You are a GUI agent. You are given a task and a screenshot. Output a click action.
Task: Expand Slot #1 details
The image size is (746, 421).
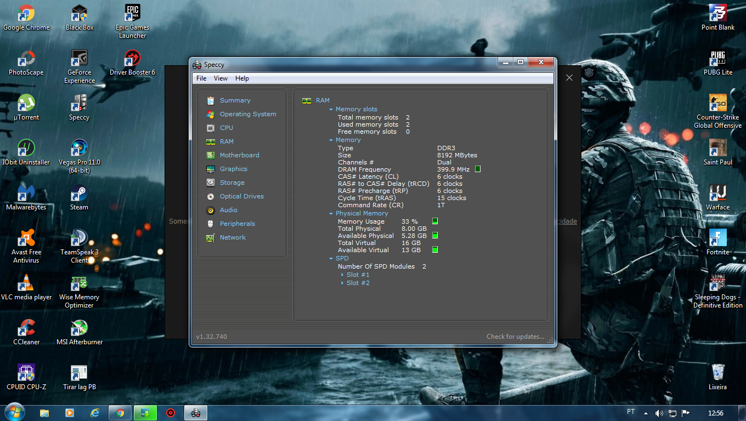pos(342,275)
